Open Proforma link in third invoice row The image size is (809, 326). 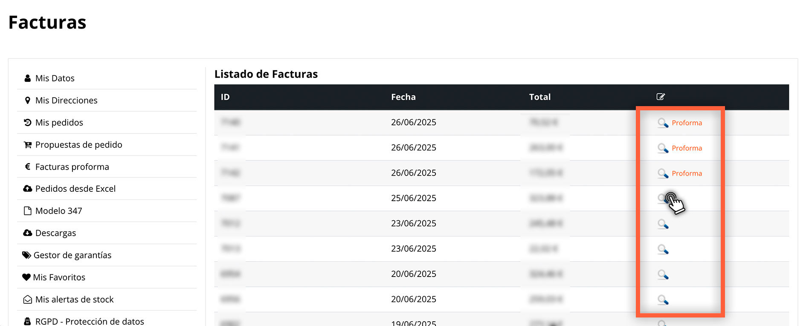tap(687, 173)
